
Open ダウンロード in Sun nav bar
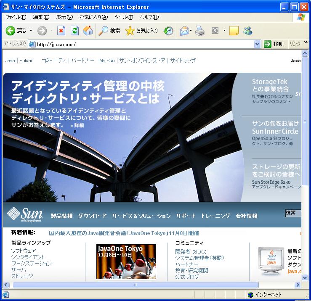coord(92,216)
